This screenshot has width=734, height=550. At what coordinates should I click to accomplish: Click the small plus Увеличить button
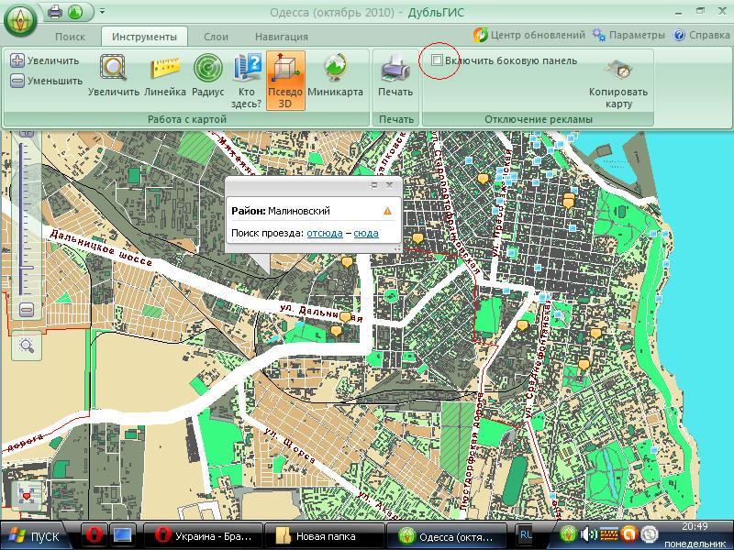[17, 60]
